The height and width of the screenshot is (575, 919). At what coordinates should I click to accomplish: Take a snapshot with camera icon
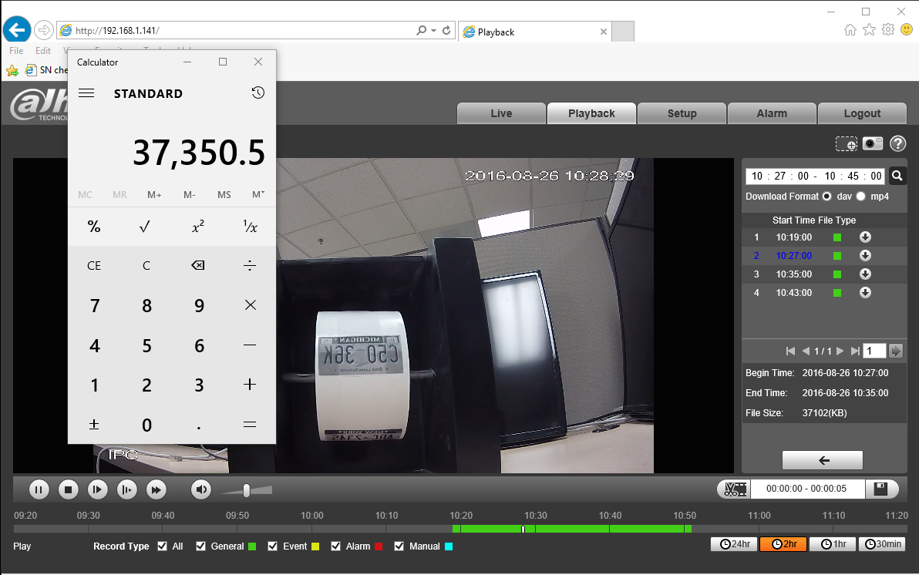(x=872, y=143)
